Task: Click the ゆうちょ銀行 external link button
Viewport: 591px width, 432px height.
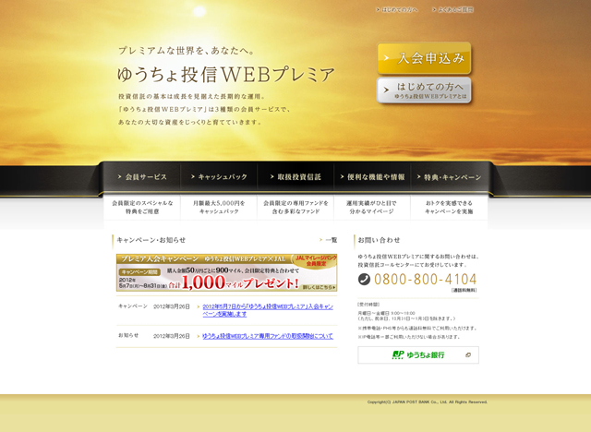Action: point(418,354)
